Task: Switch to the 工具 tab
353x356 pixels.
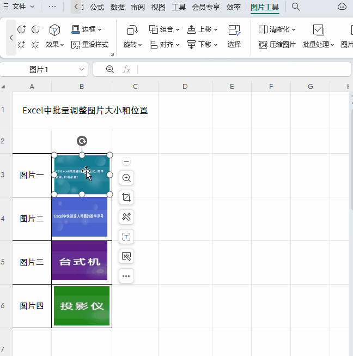Action: coord(179,7)
